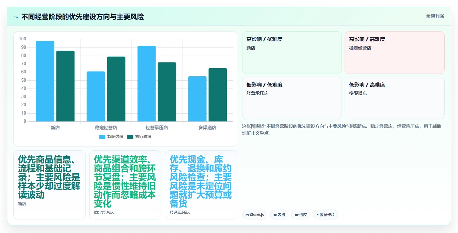458x233 pixels.
Task: Click the 50 value on the y-axis
Action: (23, 80)
